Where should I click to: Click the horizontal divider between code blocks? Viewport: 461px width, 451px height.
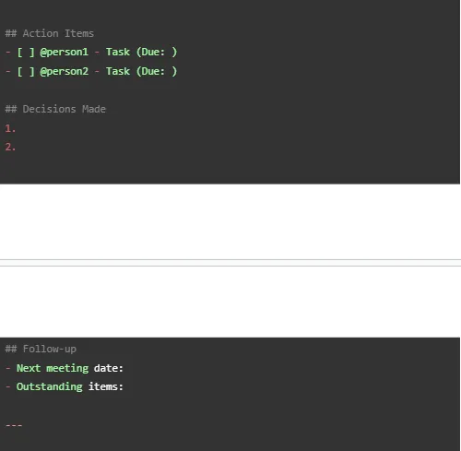pyautogui.click(x=230, y=263)
